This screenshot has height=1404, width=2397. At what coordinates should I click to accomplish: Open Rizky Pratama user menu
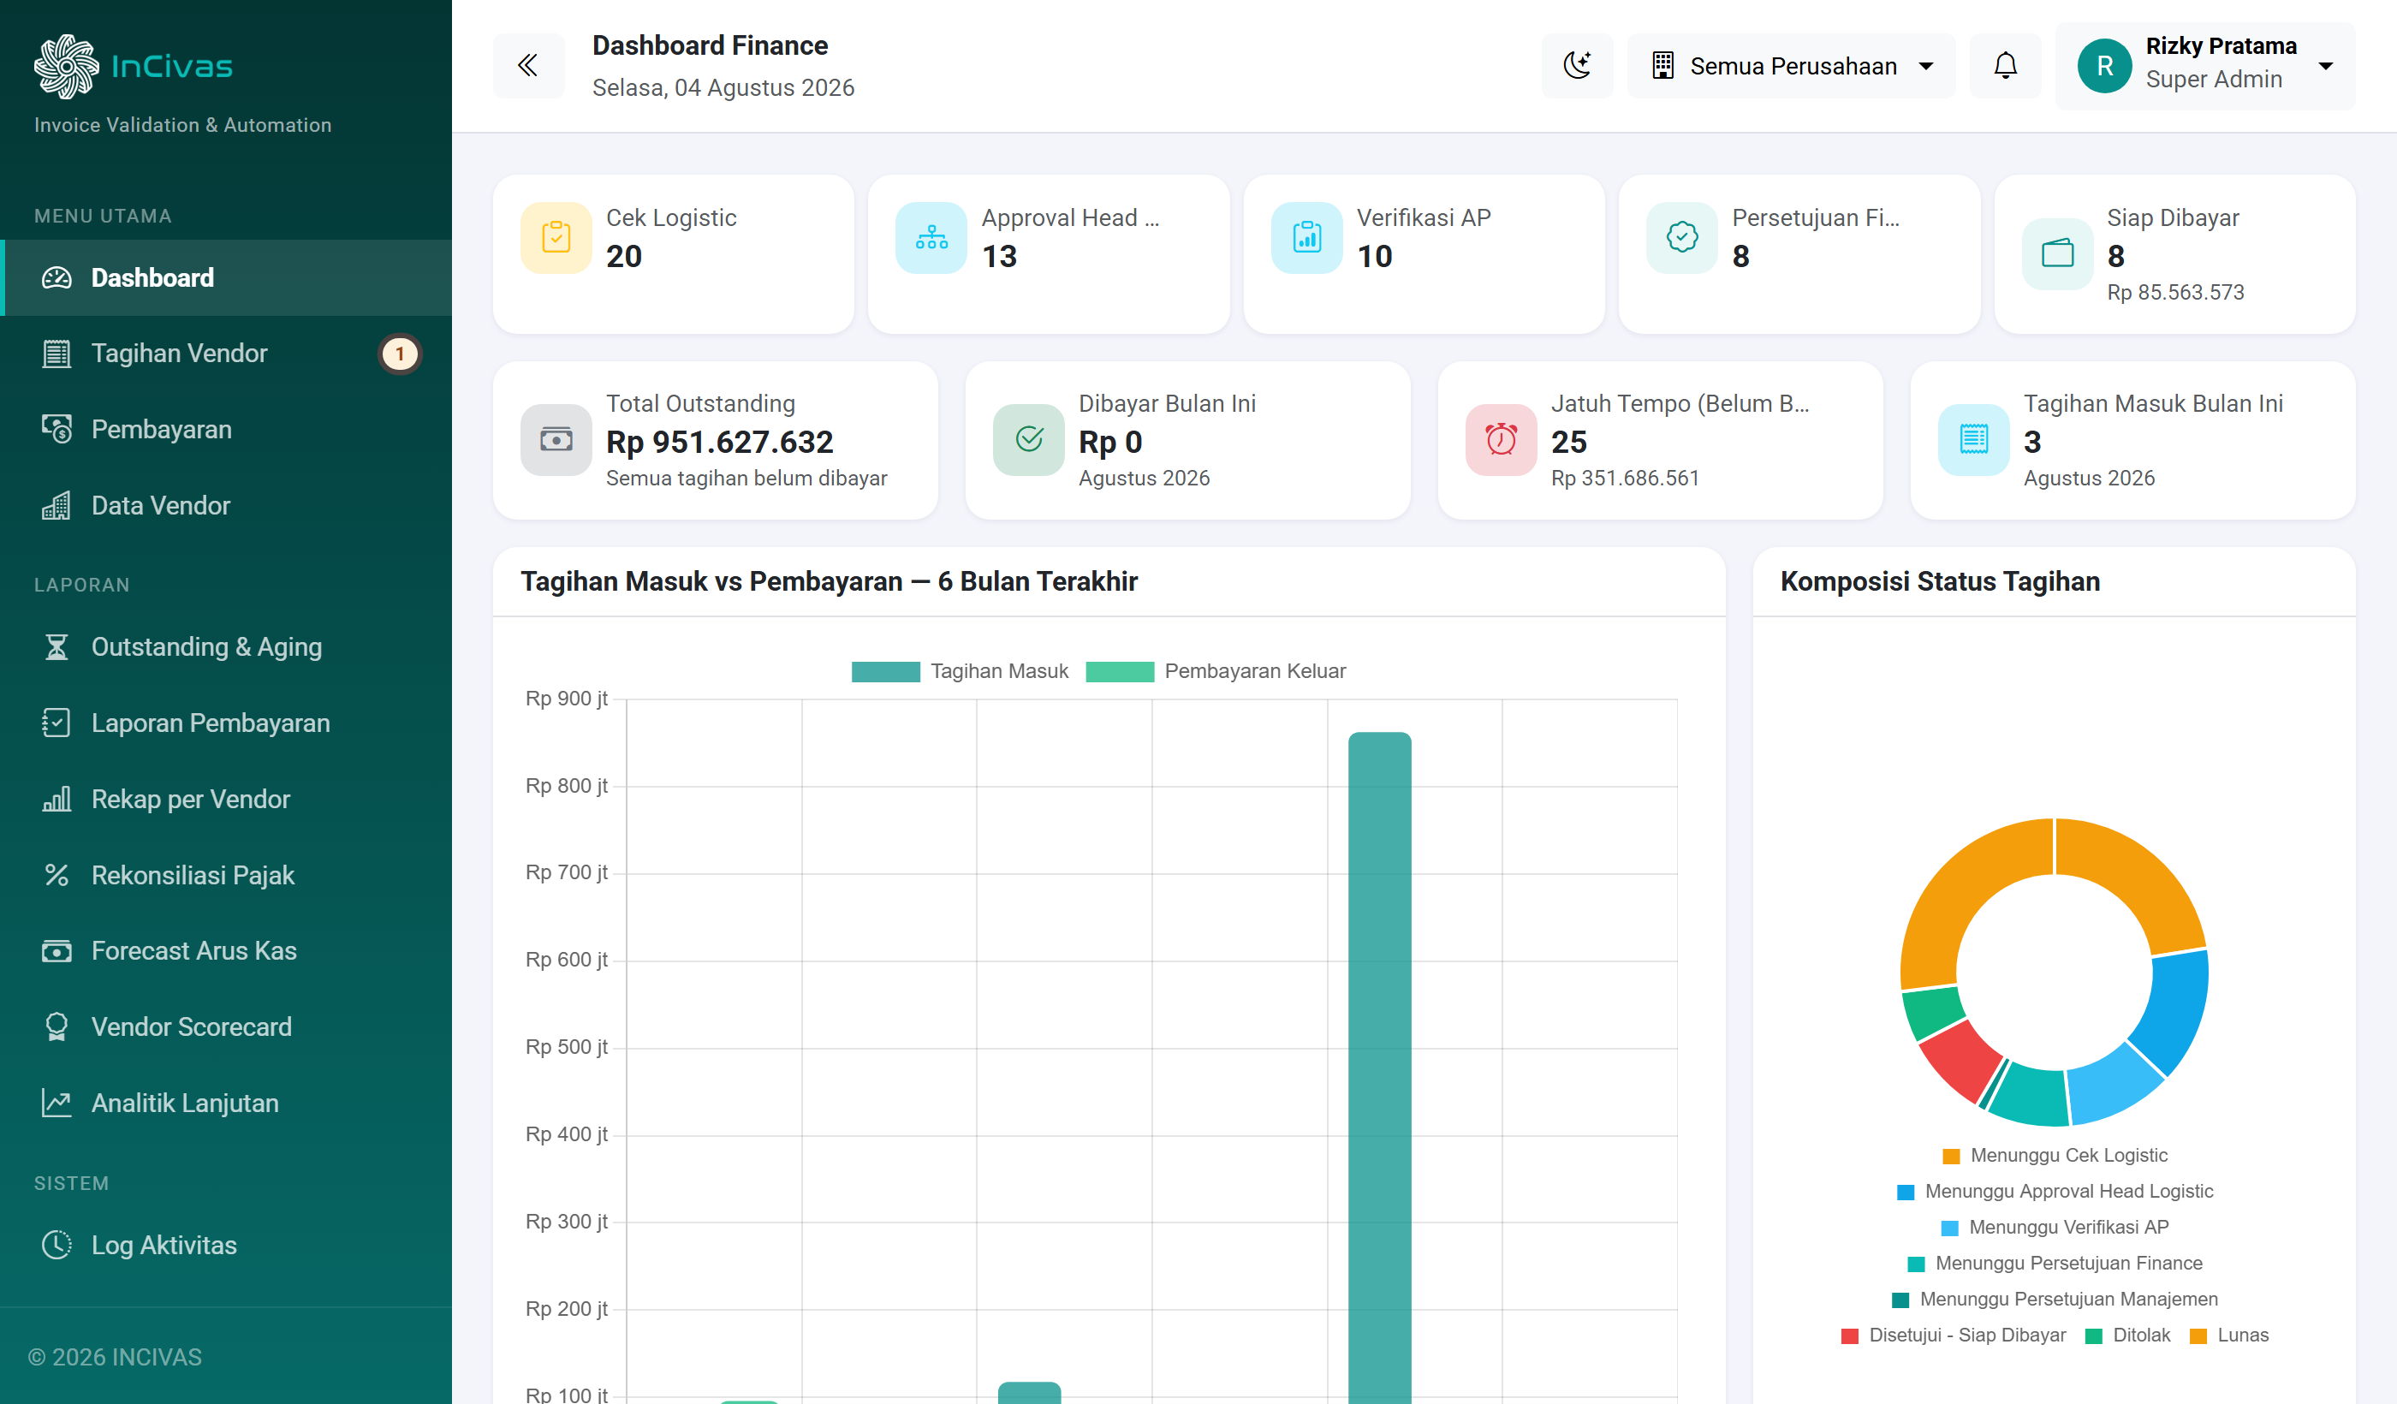click(2205, 66)
